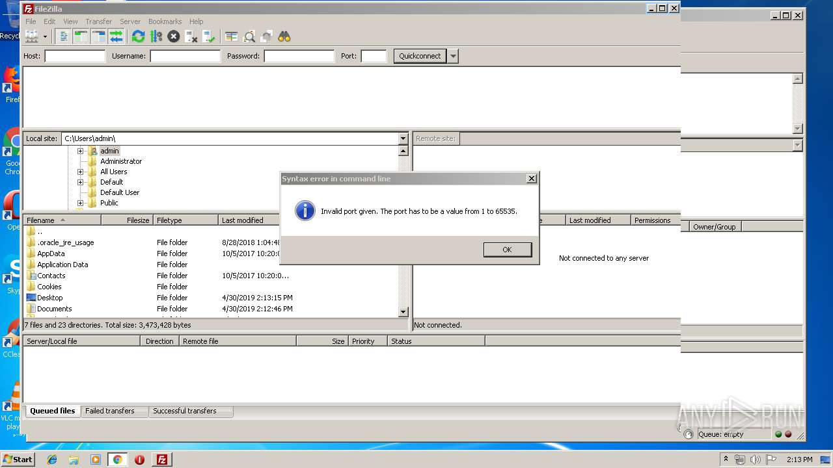Click the Quickconnect button
833x468 pixels.
[420, 56]
